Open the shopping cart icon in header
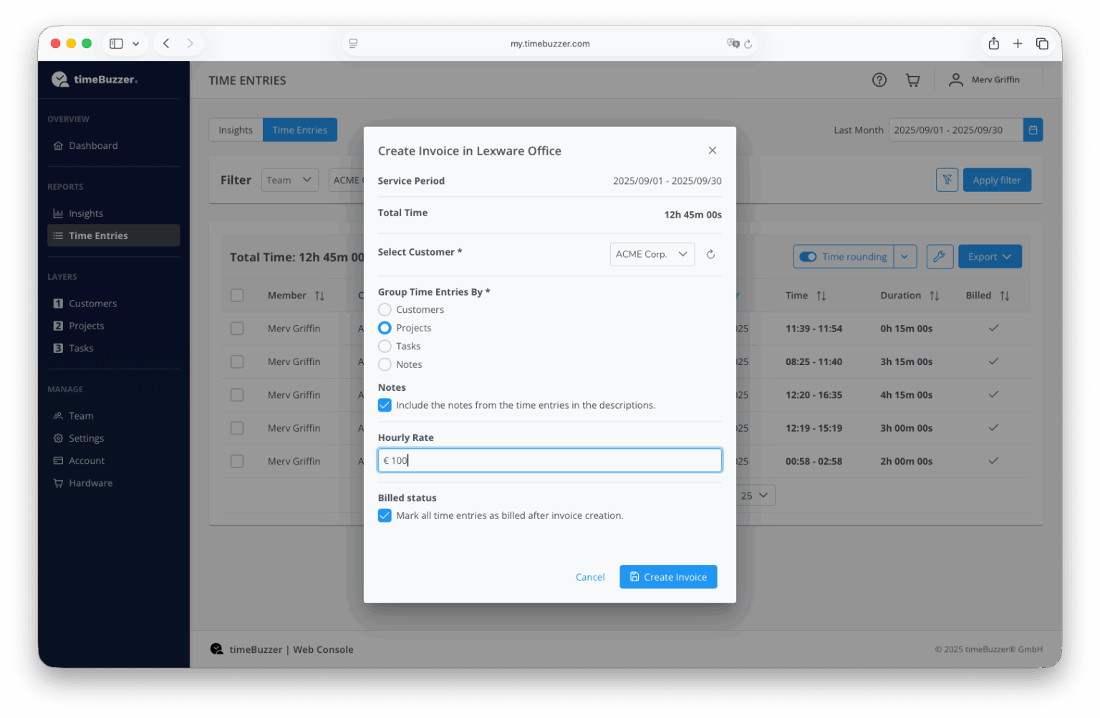 [912, 80]
